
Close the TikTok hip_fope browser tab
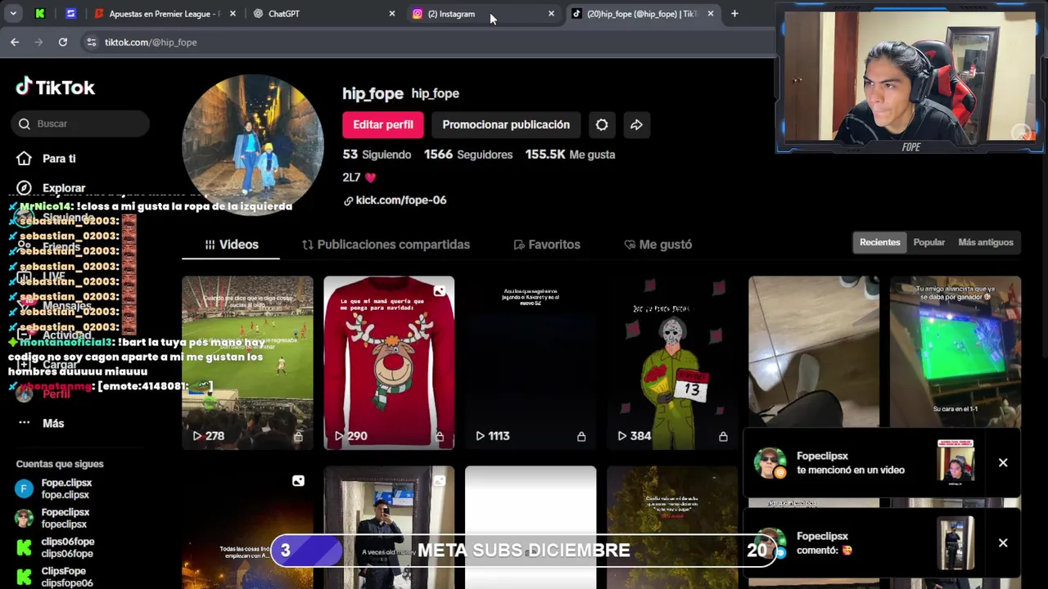point(711,14)
